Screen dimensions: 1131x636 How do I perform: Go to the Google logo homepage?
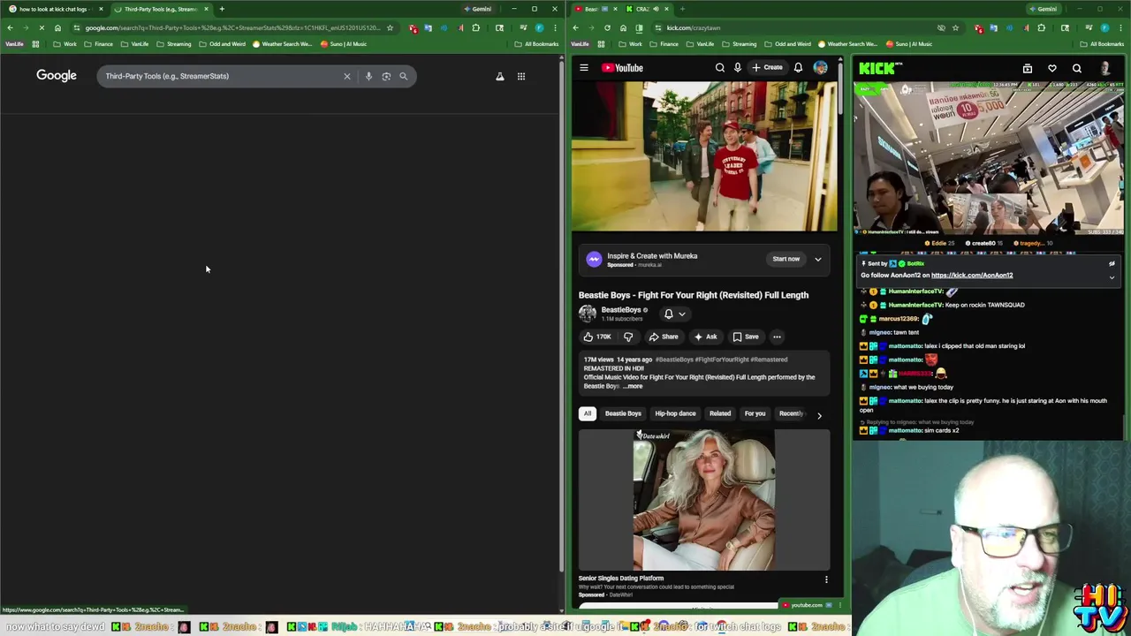tap(57, 76)
